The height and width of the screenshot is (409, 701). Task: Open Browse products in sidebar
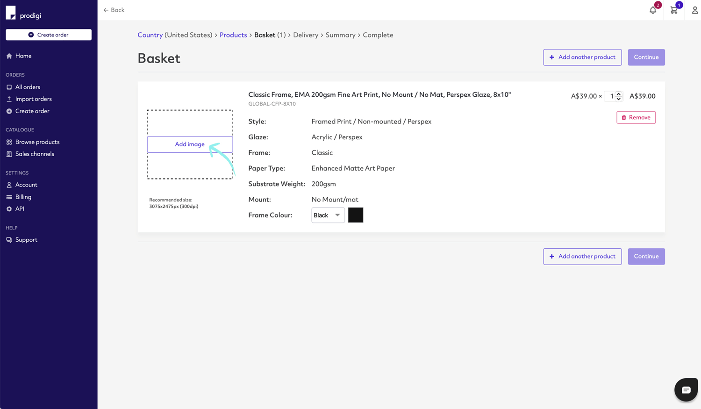coord(37,142)
